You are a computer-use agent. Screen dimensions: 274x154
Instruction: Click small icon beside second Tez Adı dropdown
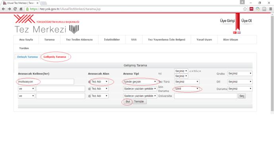89,89
